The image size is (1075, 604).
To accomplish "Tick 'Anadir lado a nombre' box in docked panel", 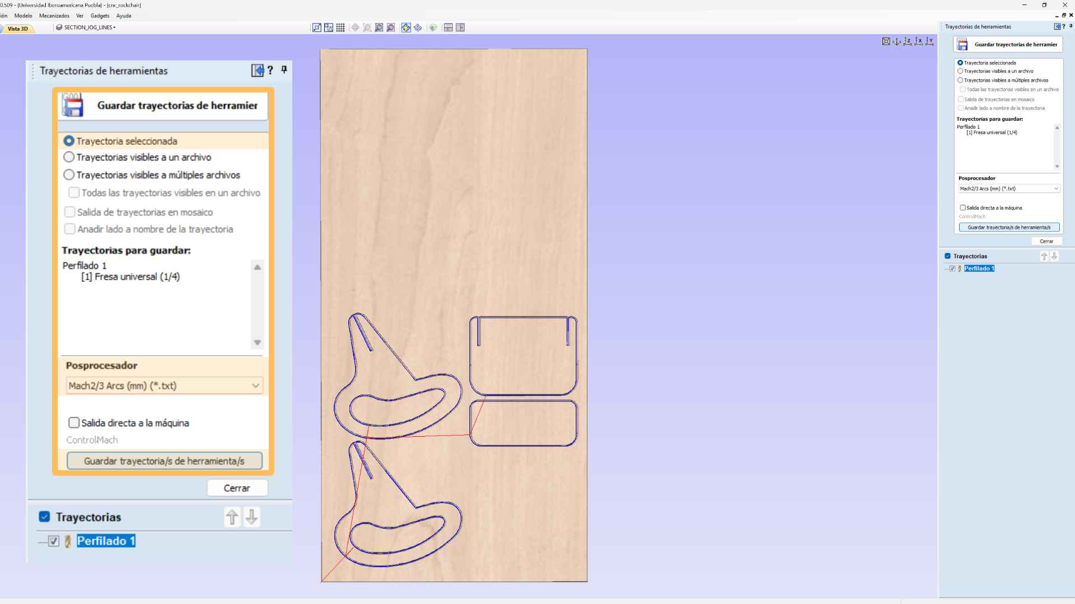I will [x=961, y=108].
